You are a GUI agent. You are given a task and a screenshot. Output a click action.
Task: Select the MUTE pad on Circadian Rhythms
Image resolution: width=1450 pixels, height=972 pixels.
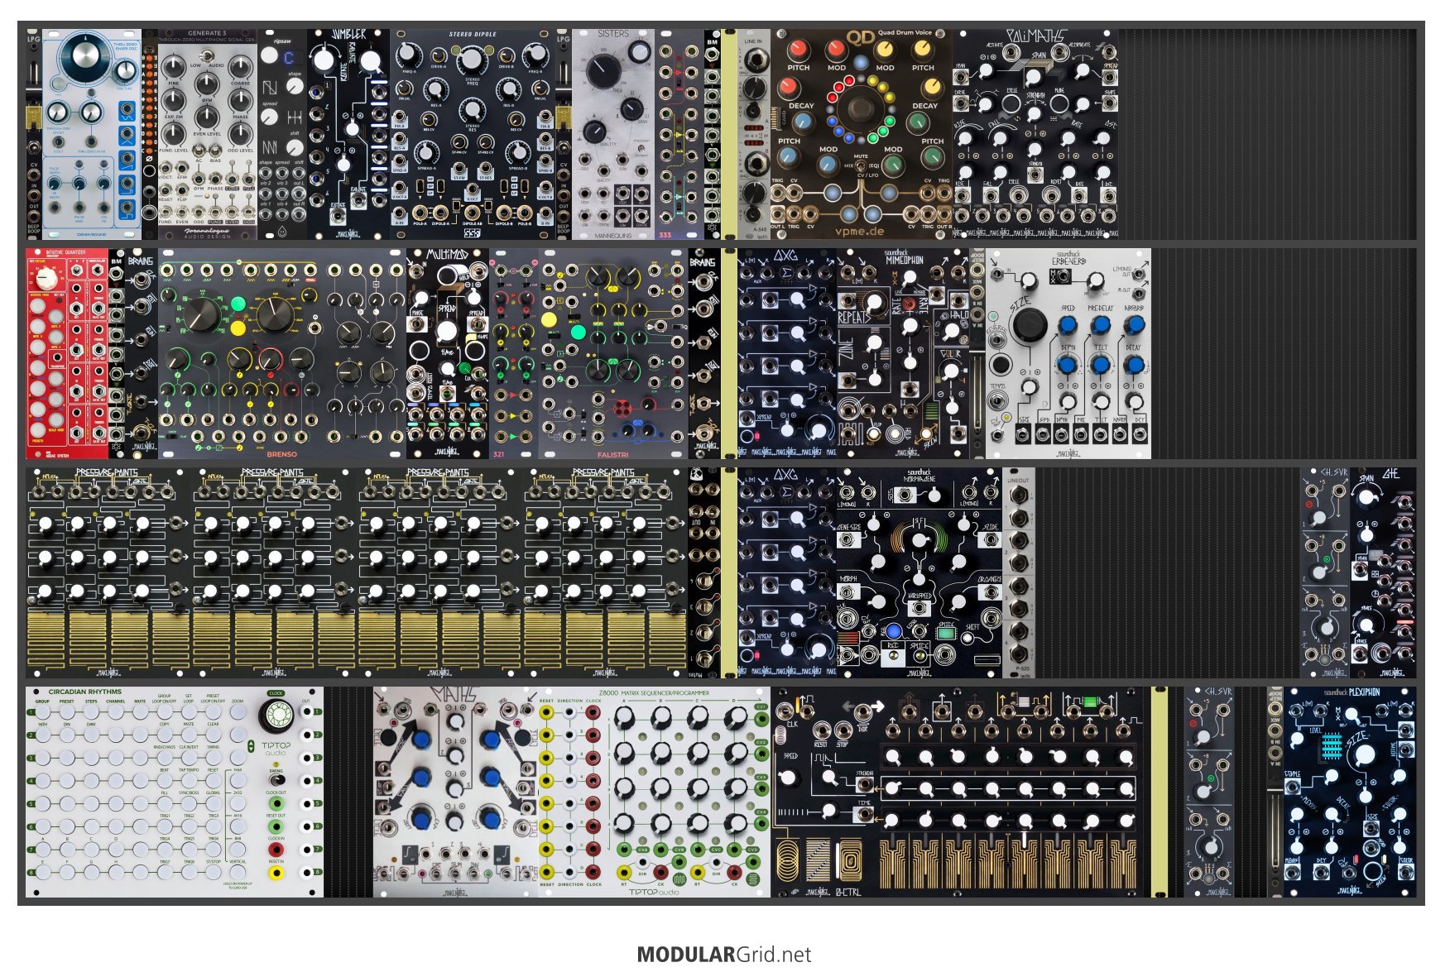141,712
